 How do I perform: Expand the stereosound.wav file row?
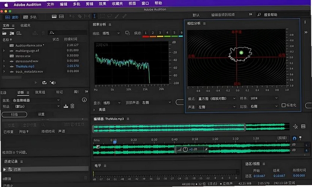click(x=4, y=61)
